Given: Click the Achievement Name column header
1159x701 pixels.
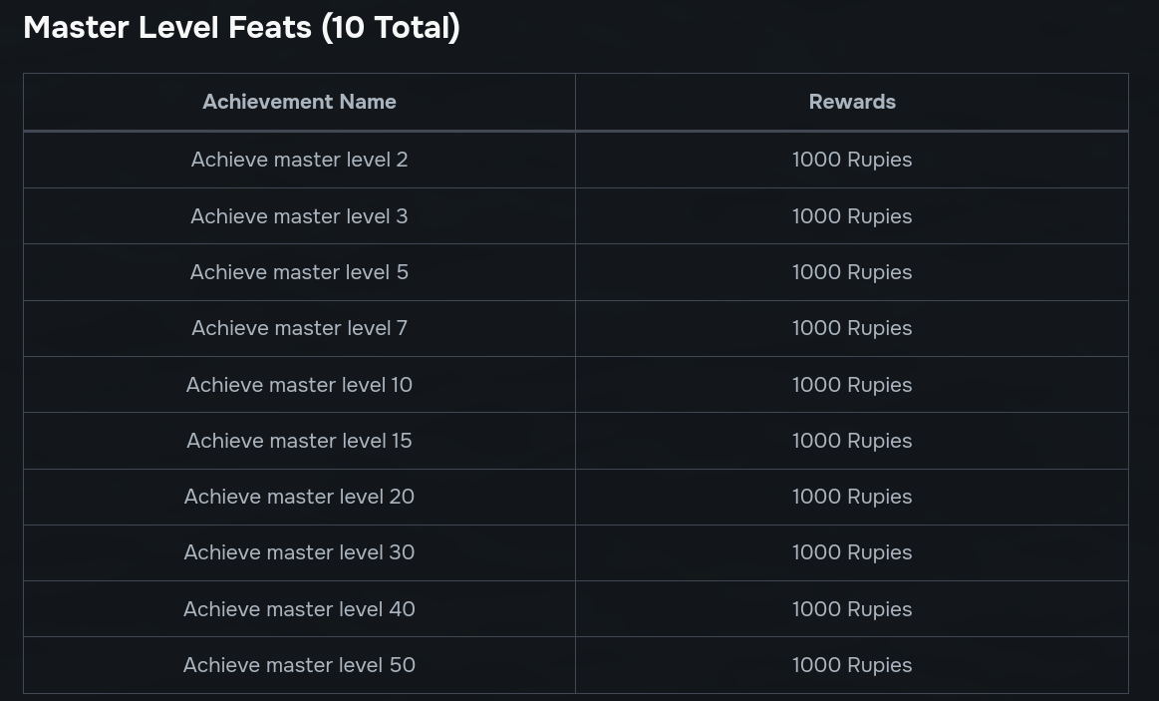Looking at the screenshot, I should click(x=299, y=102).
